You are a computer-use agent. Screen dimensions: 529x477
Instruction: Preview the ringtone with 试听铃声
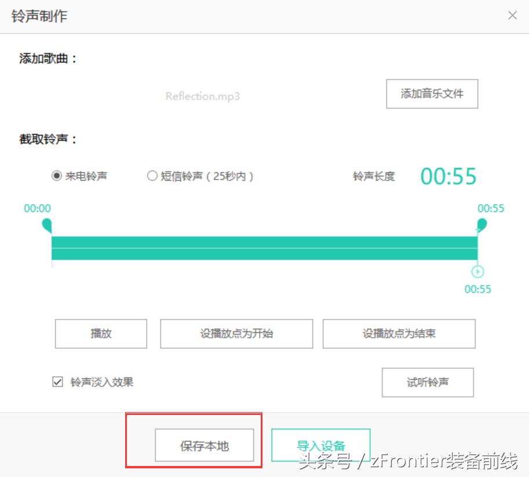[x=427, y=382]
